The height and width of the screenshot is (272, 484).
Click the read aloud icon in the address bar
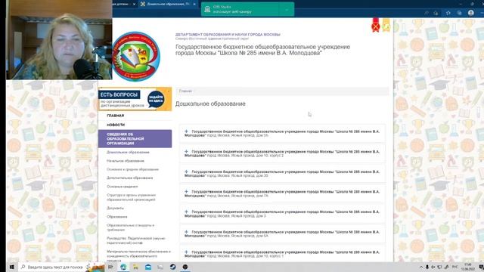(427, 13)
